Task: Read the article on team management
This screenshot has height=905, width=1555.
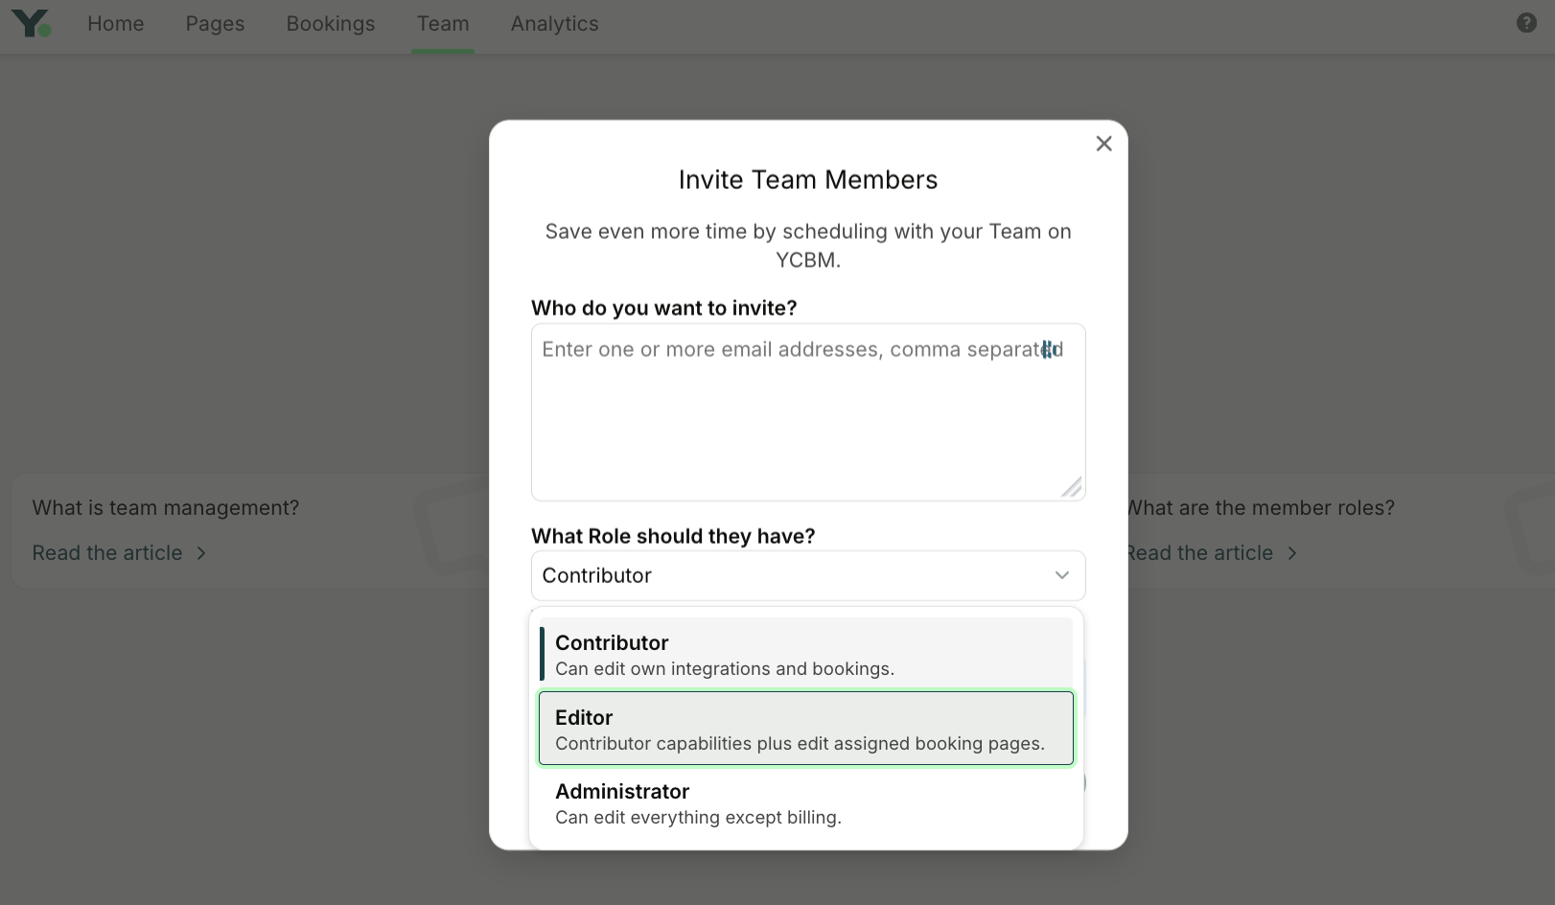Action: [x=107, y=553]
